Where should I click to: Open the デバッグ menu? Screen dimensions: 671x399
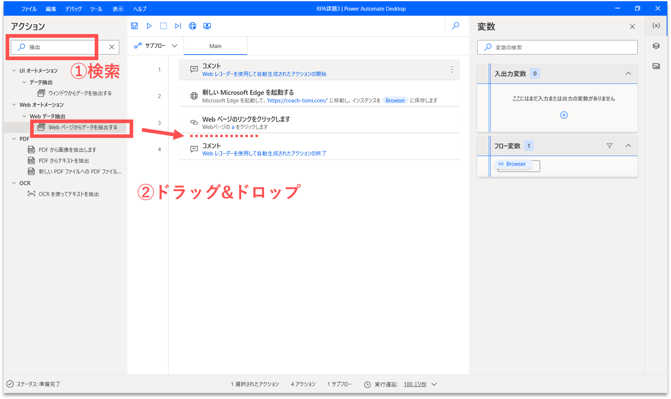pyautogui.click(x=73, y=9)
